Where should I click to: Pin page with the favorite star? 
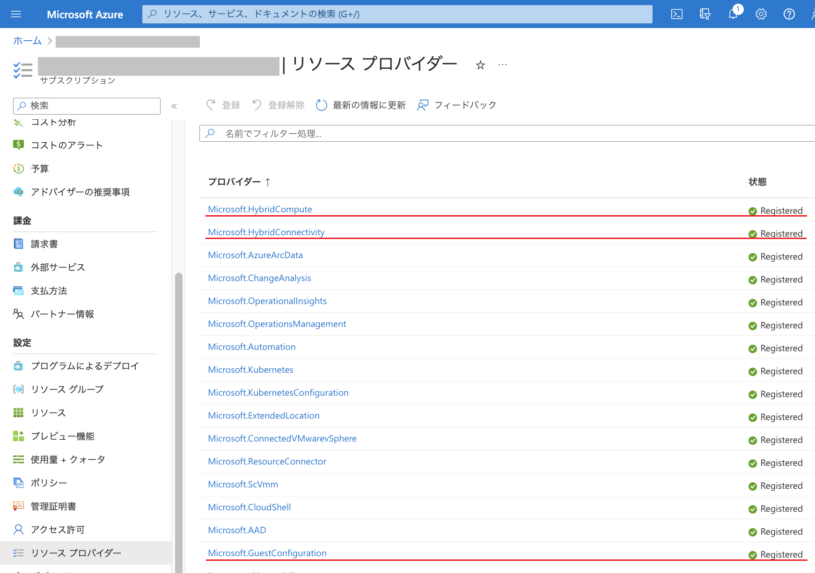click(x=480, y=65)
